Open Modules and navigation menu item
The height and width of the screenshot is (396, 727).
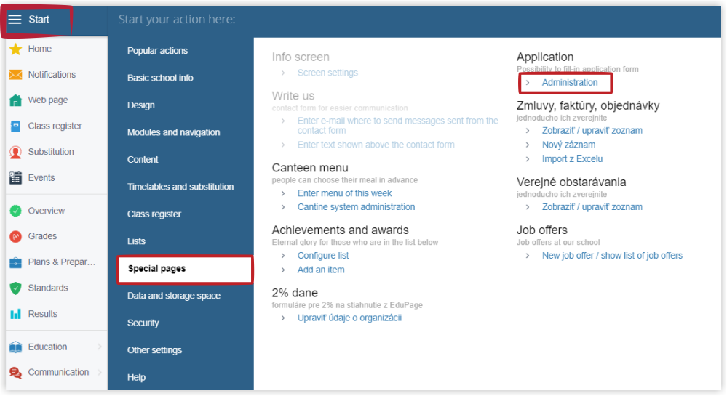coord(173,132)
